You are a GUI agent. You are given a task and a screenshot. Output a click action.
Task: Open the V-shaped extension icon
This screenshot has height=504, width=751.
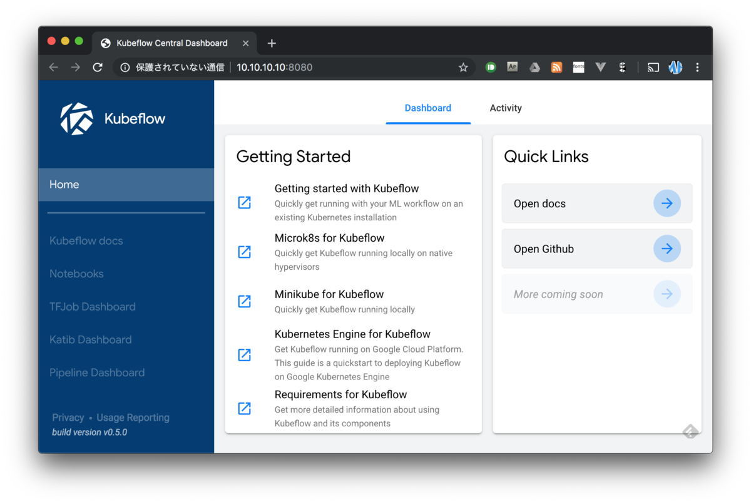coord(601,67)
